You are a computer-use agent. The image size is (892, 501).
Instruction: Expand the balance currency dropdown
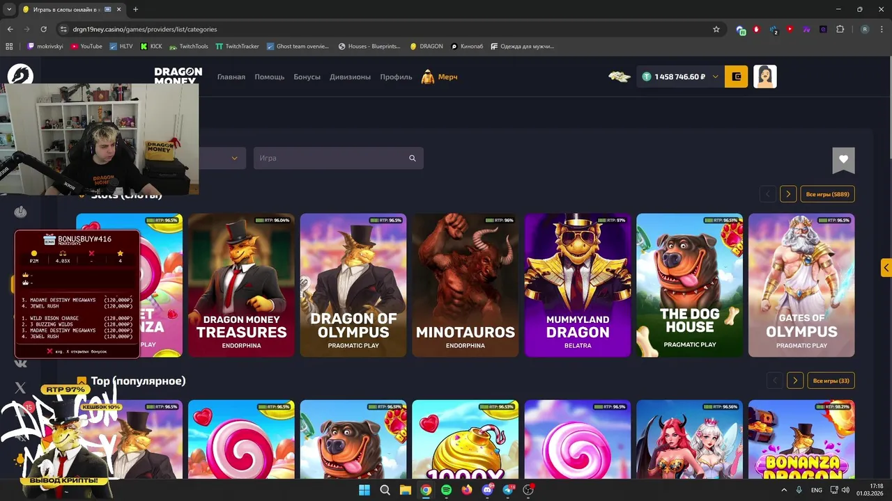point(715,77)
